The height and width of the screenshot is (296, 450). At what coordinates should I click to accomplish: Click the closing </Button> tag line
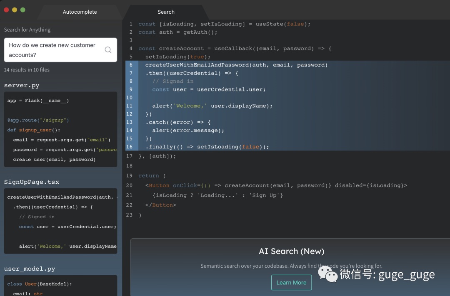tap(161, 205)
